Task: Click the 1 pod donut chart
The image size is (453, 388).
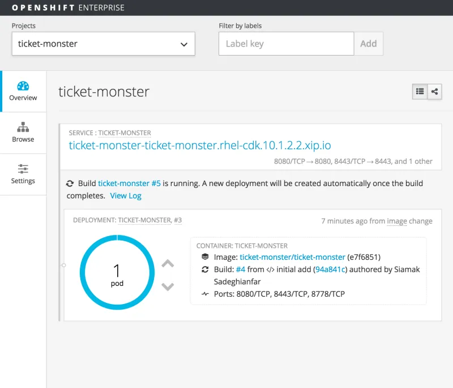Action: [117, 272]
